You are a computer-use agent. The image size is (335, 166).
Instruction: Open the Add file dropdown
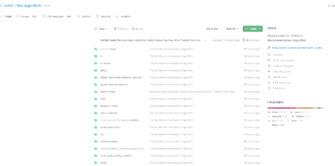click(232, 29)
